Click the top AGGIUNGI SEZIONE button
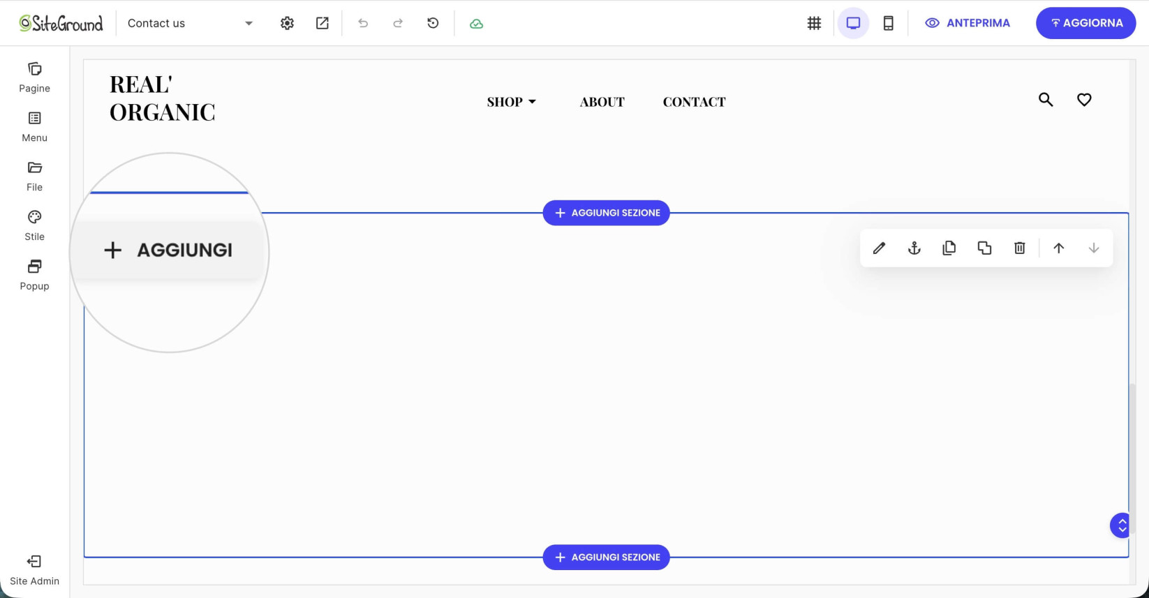 click(606, 213)
